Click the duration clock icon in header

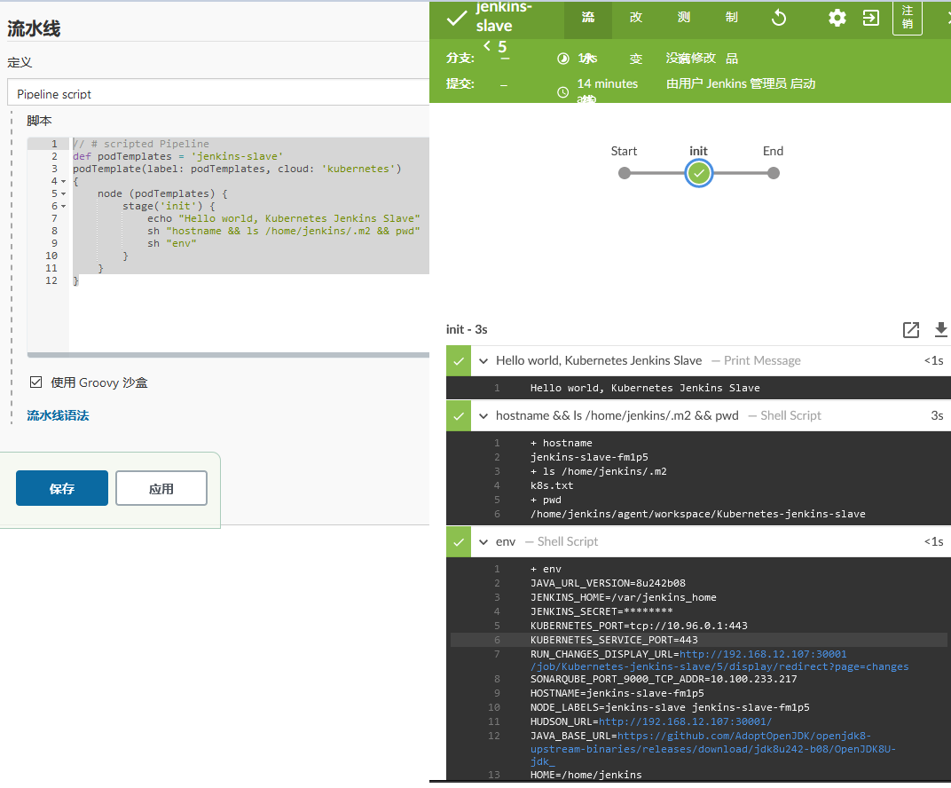pos(563,59)
